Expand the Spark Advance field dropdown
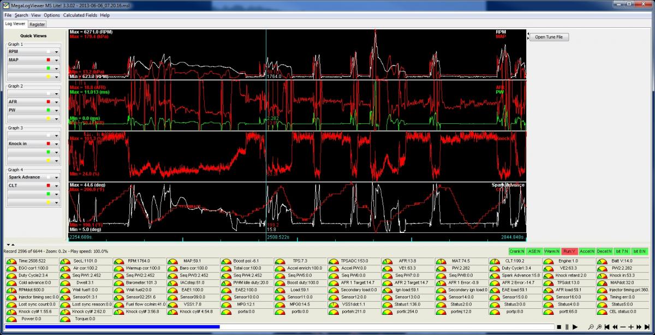Screen dimensions: 655x335 (56, 177)
